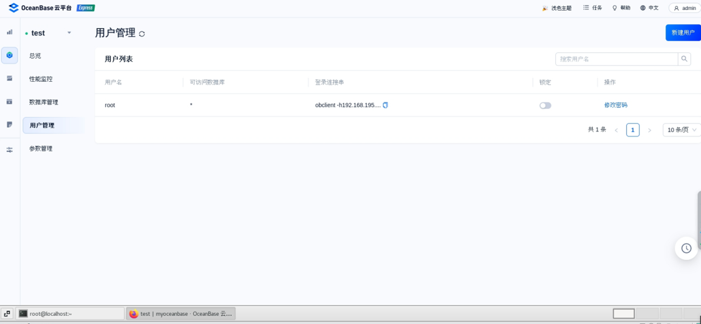Open the 中文 language selector

pyautogui.click(x=649, y=8)
